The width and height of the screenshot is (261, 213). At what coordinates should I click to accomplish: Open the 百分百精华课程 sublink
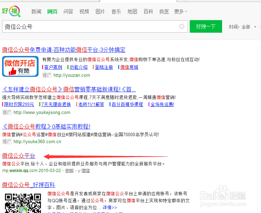click(x=127, y=104)
